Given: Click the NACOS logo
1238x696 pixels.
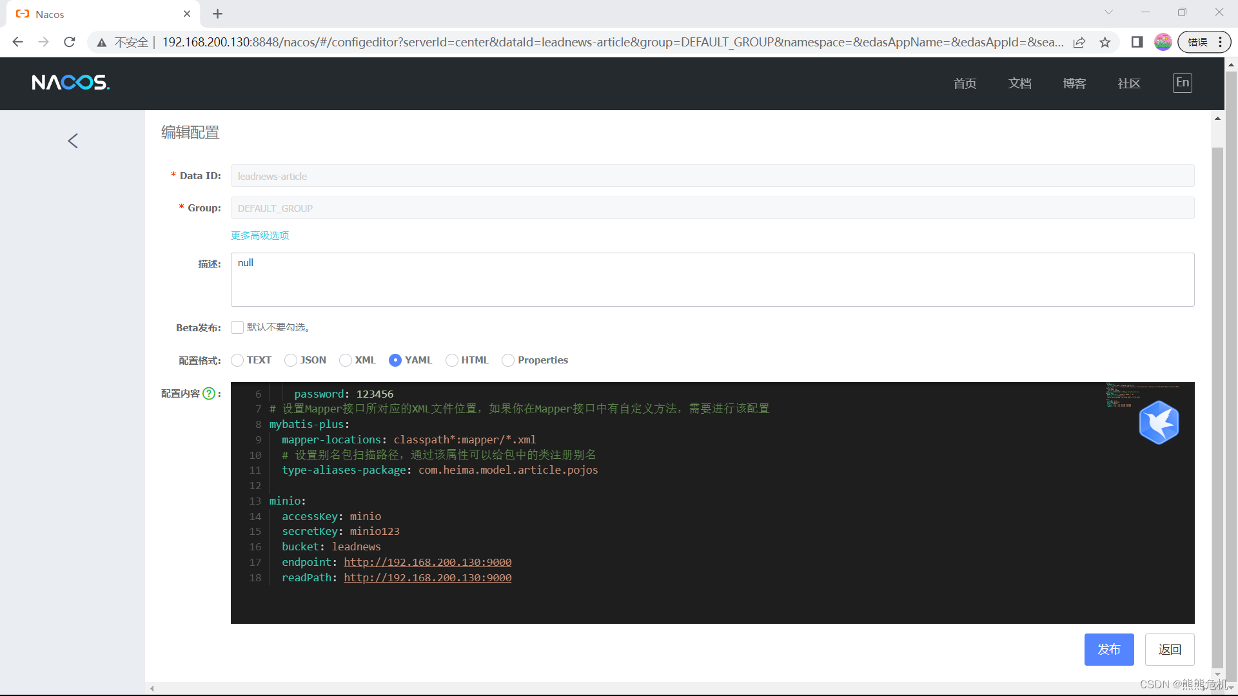Looking at the screenshot, I should [x=71, y=82].
